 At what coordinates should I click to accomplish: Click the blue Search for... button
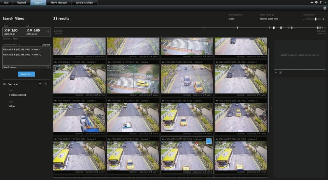tap(26, 74)
